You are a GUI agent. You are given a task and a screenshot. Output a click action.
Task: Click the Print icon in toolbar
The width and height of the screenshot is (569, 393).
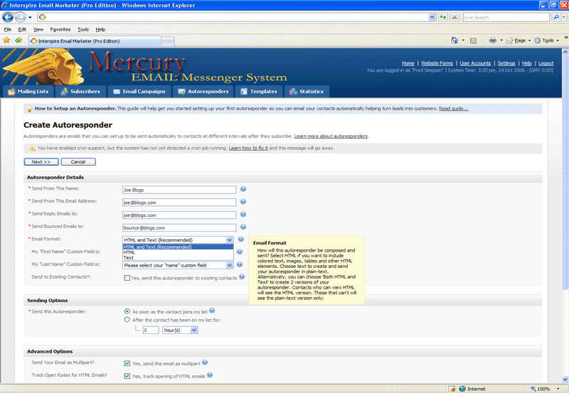(492, 41)
